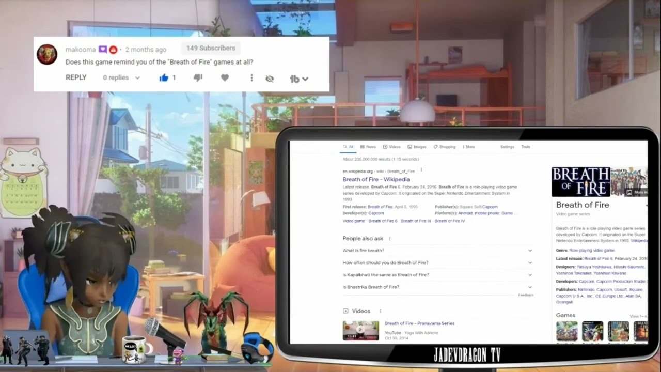Click makooma's profile avatar
Image resolution: width=661 pixels, height=372 pixels.
[47, 54]
